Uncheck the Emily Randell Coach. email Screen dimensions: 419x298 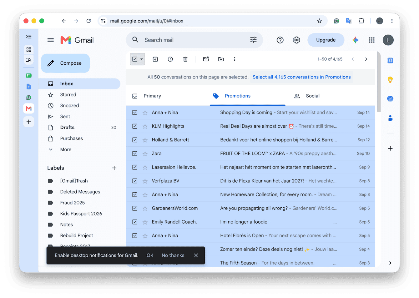click(x=135, y=222)
